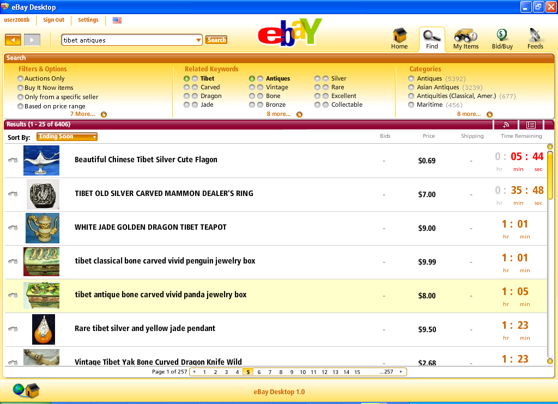Go to results page 10
The height and width of the screenshot is (404, 558).
pyautogui.click(x=302, y=372)
